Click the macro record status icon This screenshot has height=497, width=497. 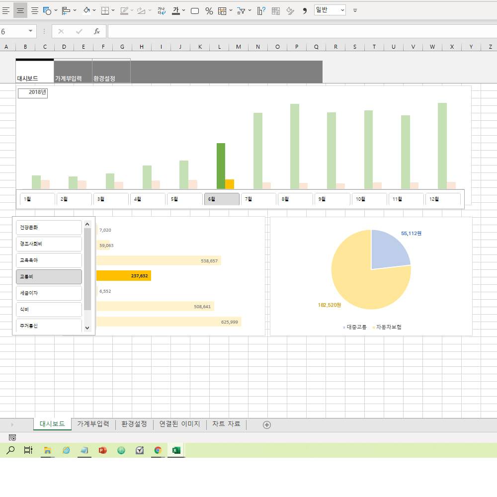point(12,438)
